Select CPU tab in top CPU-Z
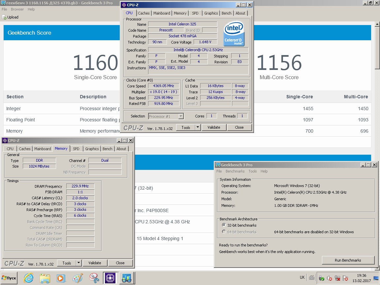 [x=129, y=13]
